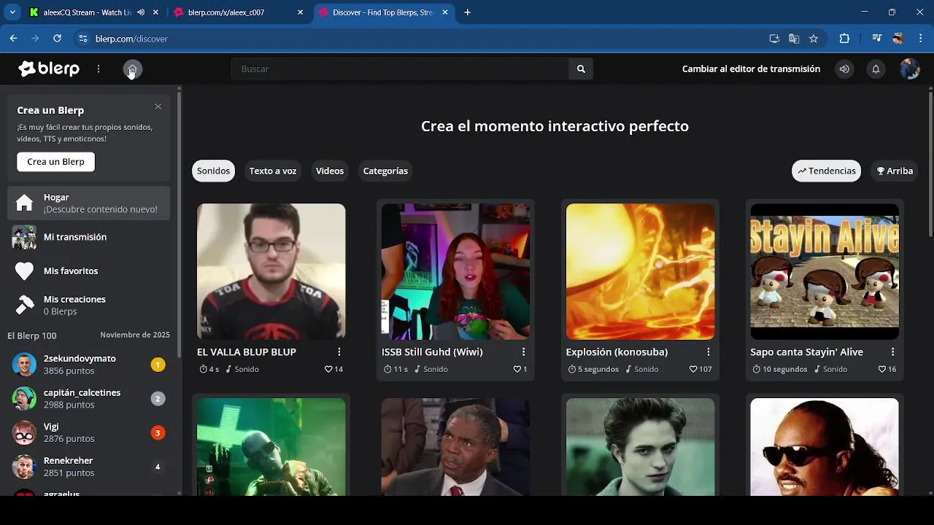Image resolution: width=934 pixels, height=525 pixels.
Task: Open Vigi leaderboard entry
Action: click(88, 432)
